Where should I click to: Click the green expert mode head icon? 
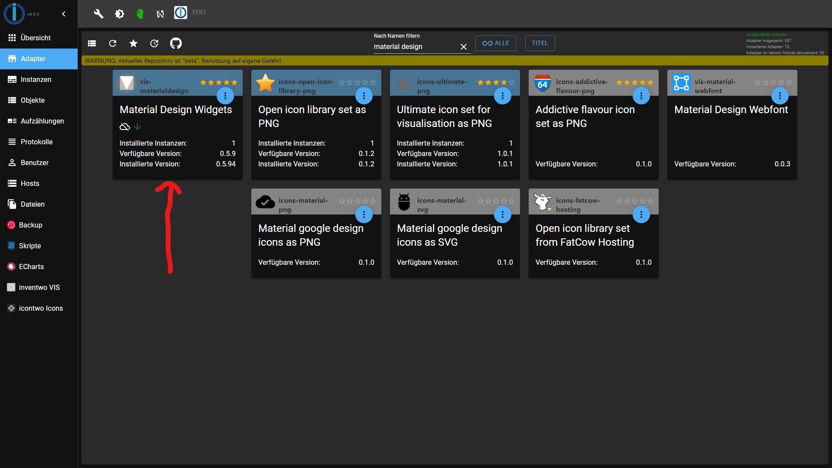pyautogui.click(x=140, y=14)
